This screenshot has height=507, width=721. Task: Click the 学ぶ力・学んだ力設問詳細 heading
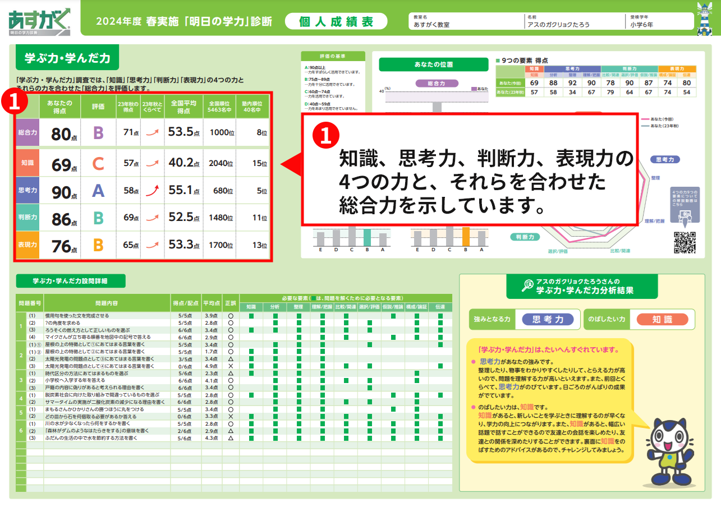pyautogui.click(x=70, y=281)
